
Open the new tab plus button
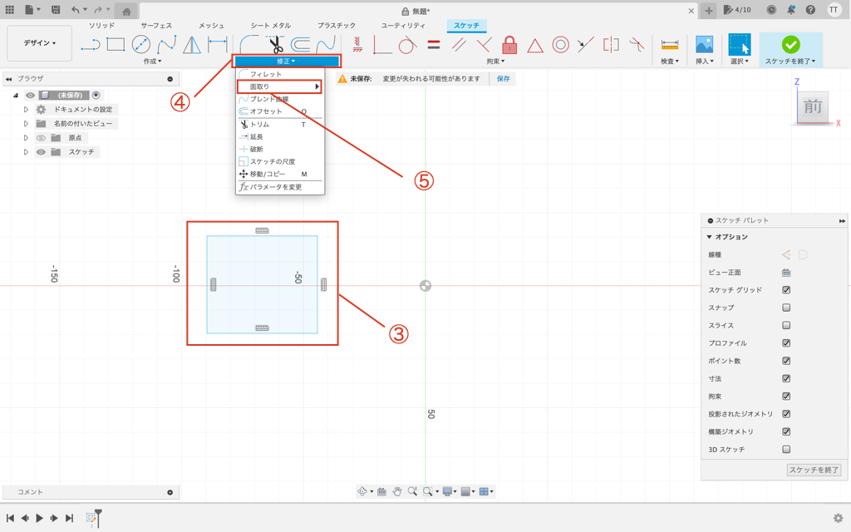708,10
